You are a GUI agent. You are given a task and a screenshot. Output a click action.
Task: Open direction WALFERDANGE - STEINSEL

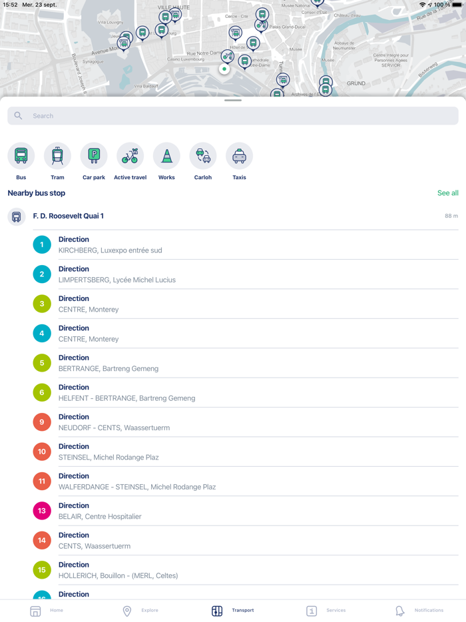tap(246, 481)
